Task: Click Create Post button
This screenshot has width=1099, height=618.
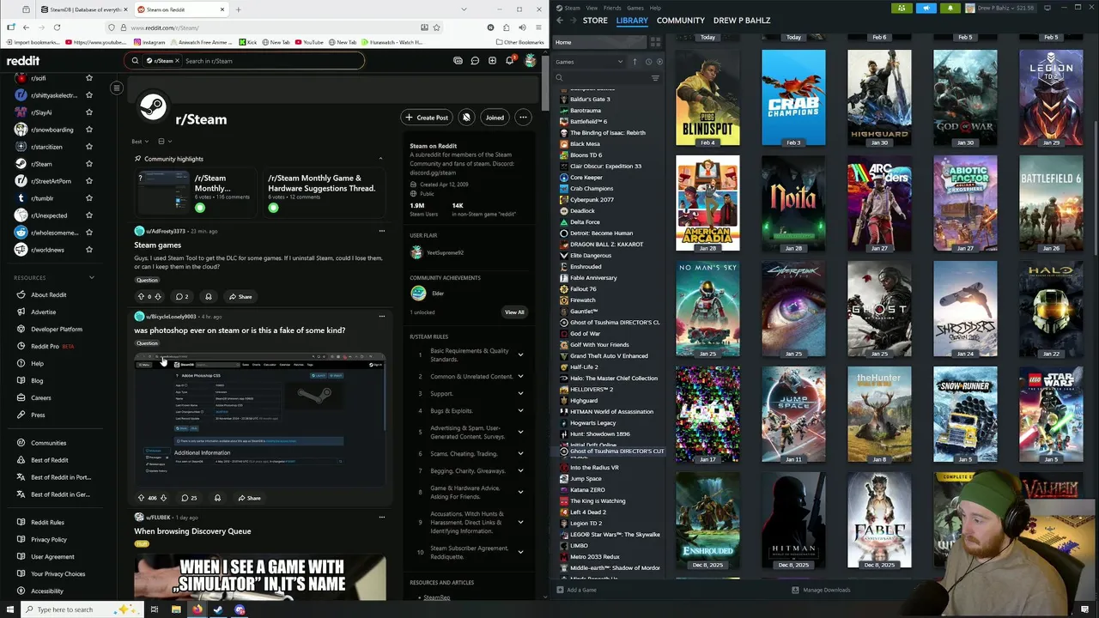Action: coord(426,118)
